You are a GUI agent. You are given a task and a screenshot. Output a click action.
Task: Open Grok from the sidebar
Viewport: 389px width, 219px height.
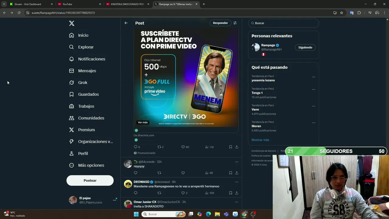tap(78, 82)
